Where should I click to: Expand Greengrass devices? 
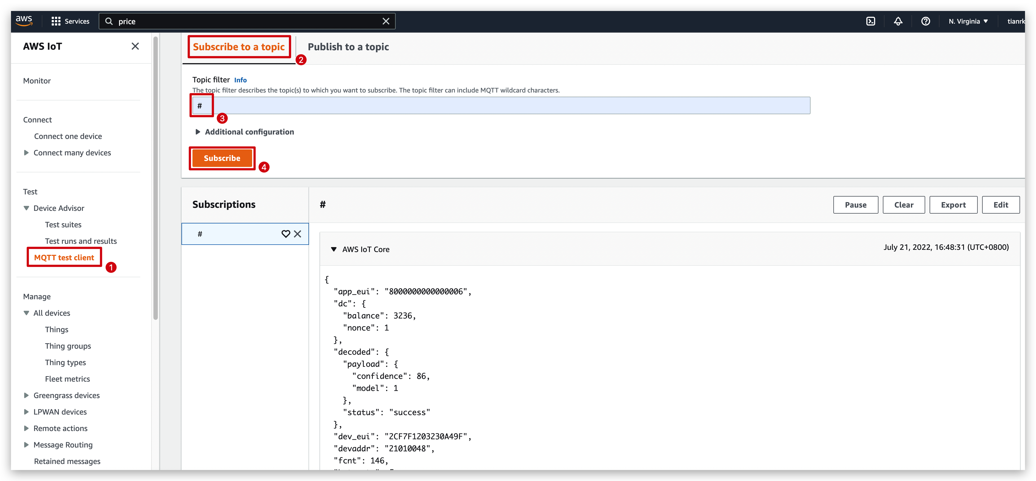point(26,395)
